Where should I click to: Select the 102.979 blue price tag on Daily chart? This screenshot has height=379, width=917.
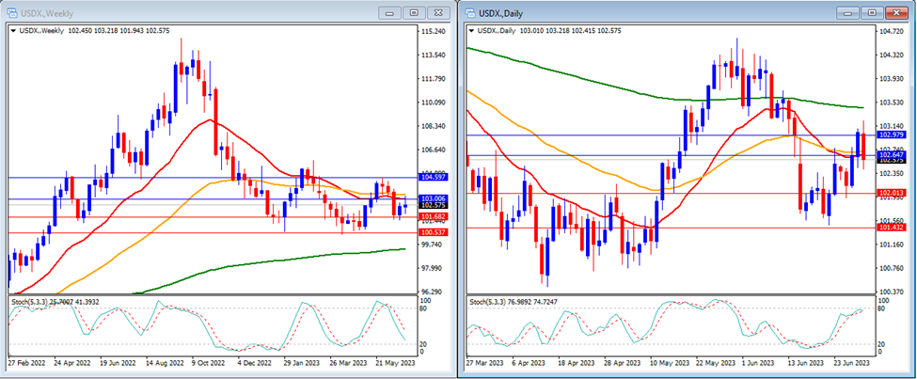892,134
